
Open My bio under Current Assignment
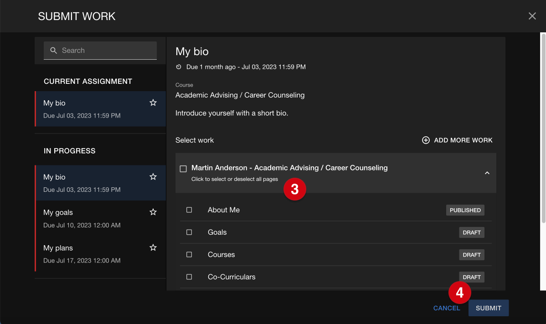pyautogui.click(x=100, y=108)
